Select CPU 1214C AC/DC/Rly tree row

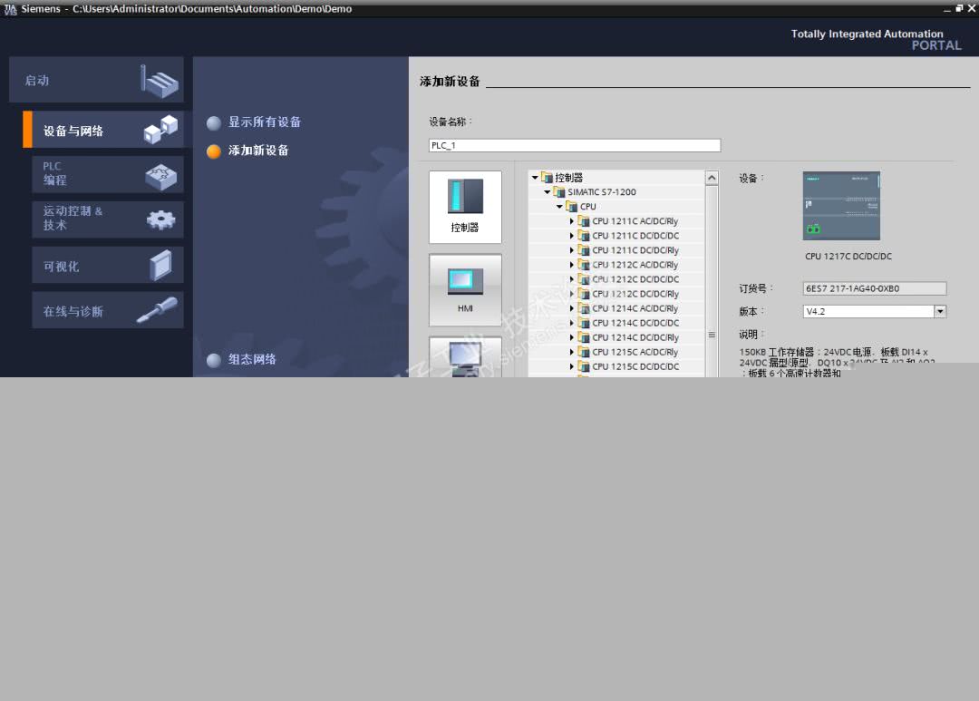pyautogui.click(x=617, y=308)
